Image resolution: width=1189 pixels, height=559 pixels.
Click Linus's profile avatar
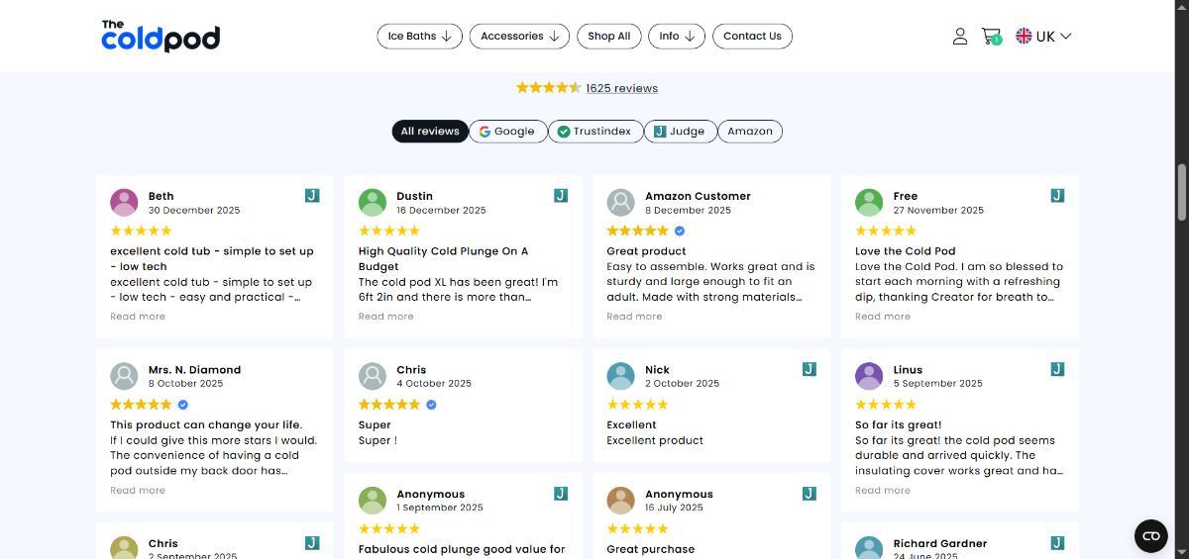869,376
